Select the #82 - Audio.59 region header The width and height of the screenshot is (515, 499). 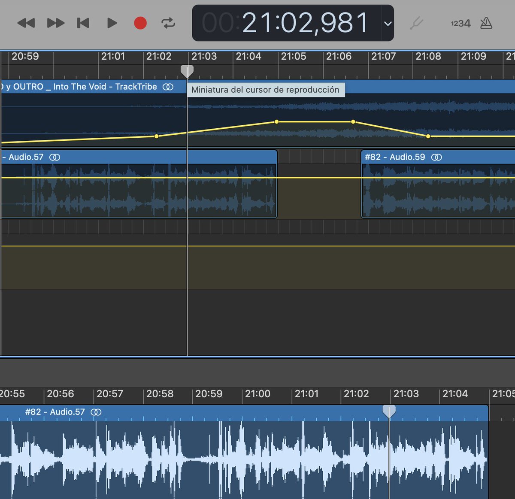(x=395, y=157)
